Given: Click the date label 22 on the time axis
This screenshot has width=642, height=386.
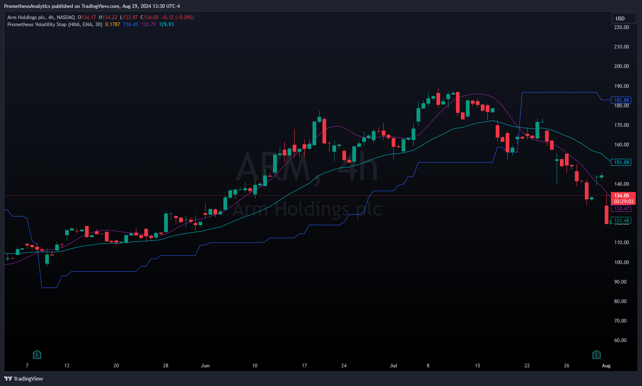Looking at the screenshot, I should 527,366.
